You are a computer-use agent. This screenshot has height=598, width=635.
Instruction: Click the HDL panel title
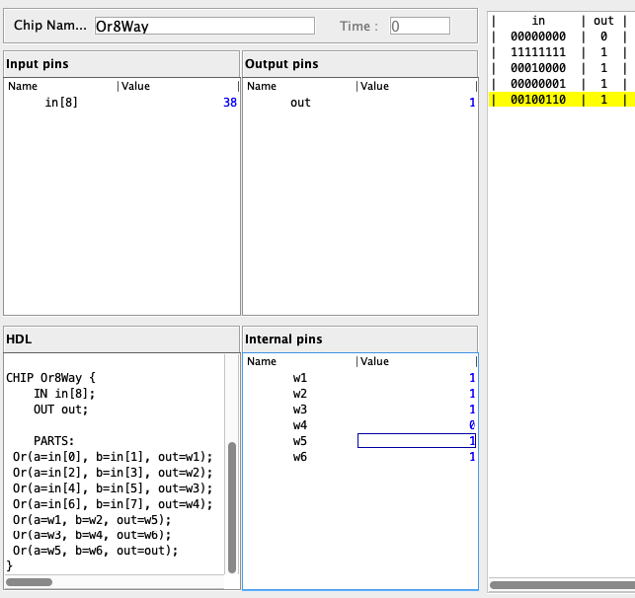19,339
